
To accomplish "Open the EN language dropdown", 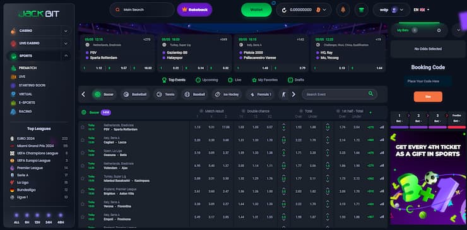I will (422, 10).
